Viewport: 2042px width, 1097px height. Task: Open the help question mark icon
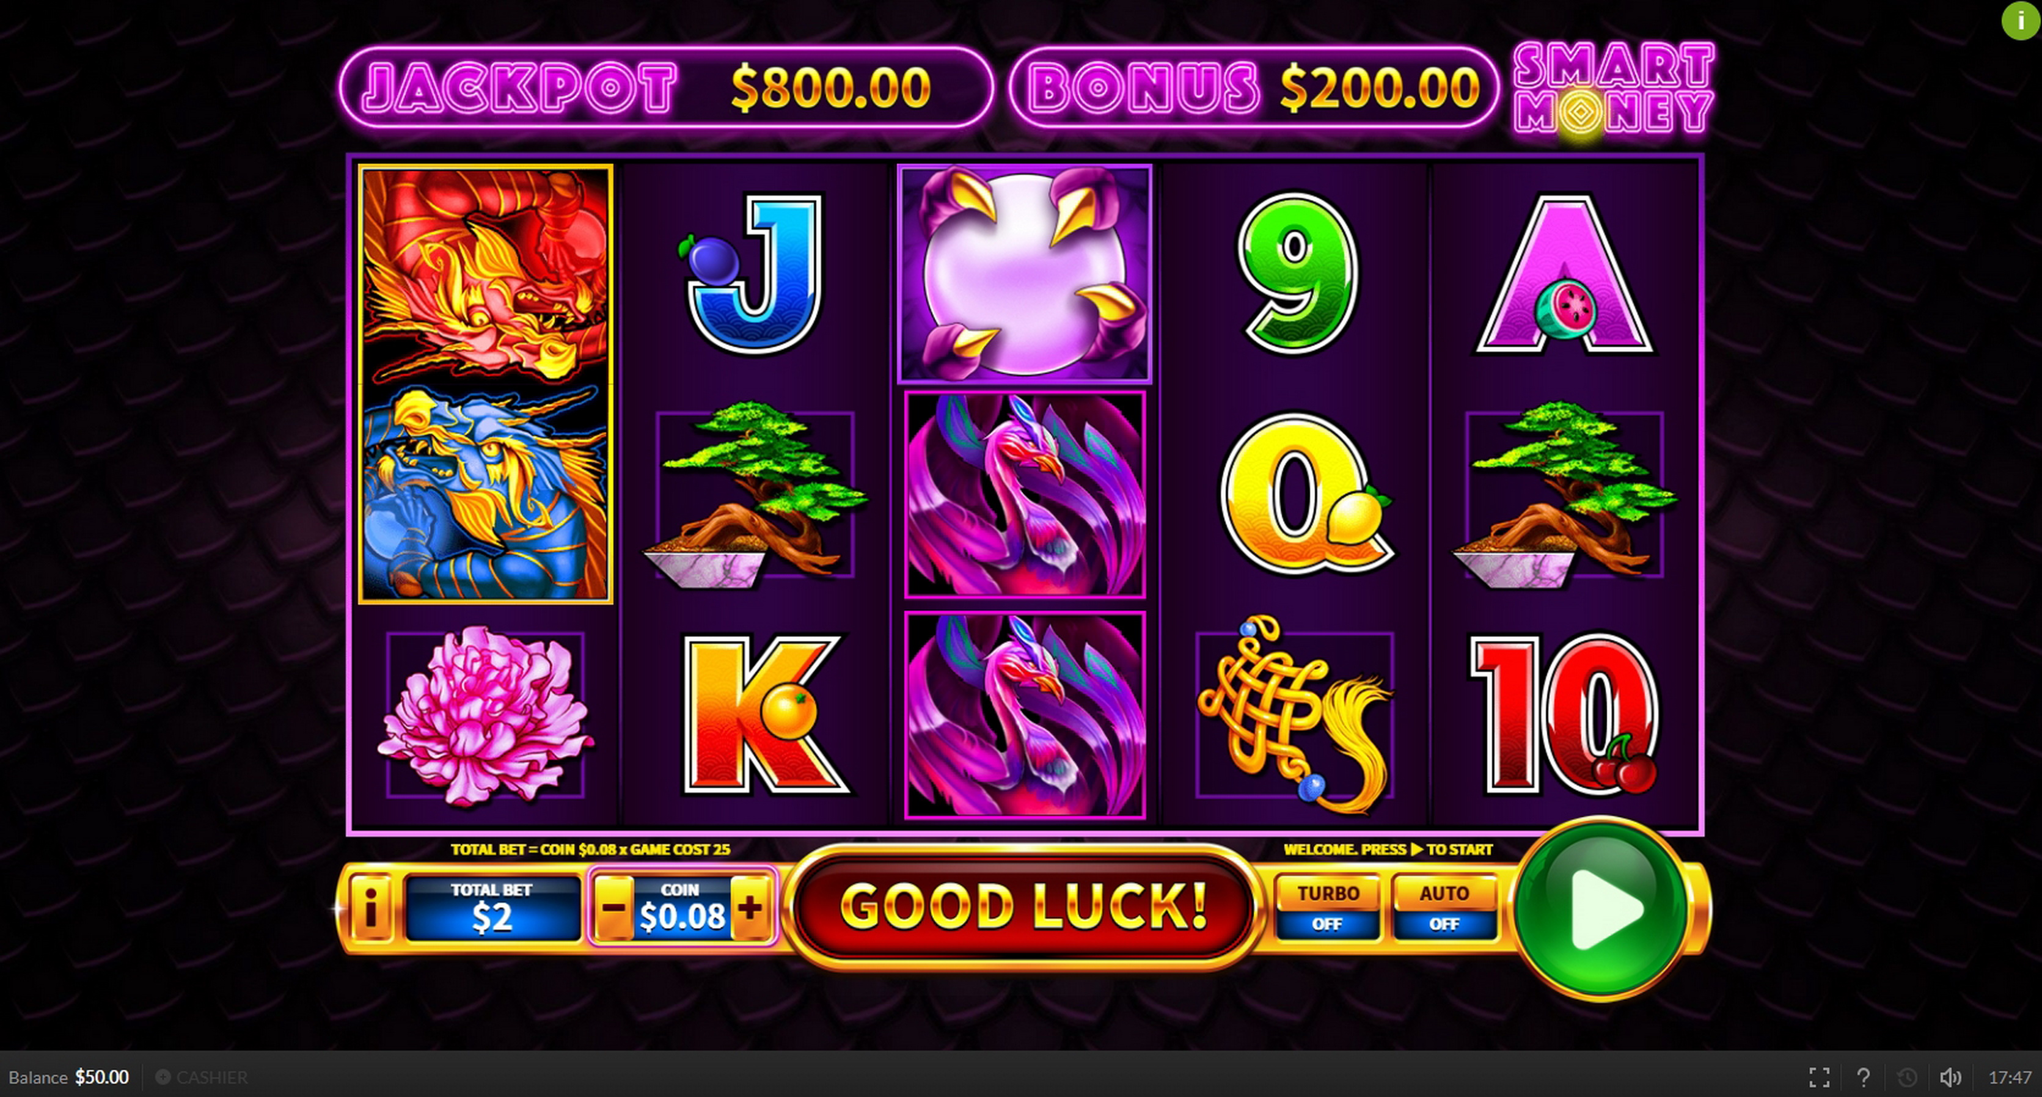tap(1863, 1077)
